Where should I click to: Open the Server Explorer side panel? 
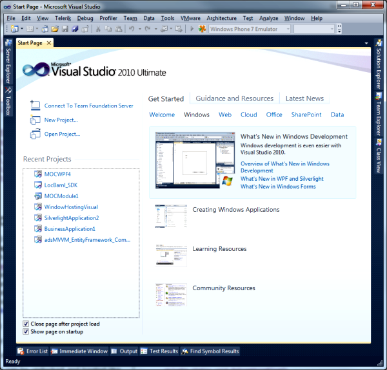coord(8,62)
